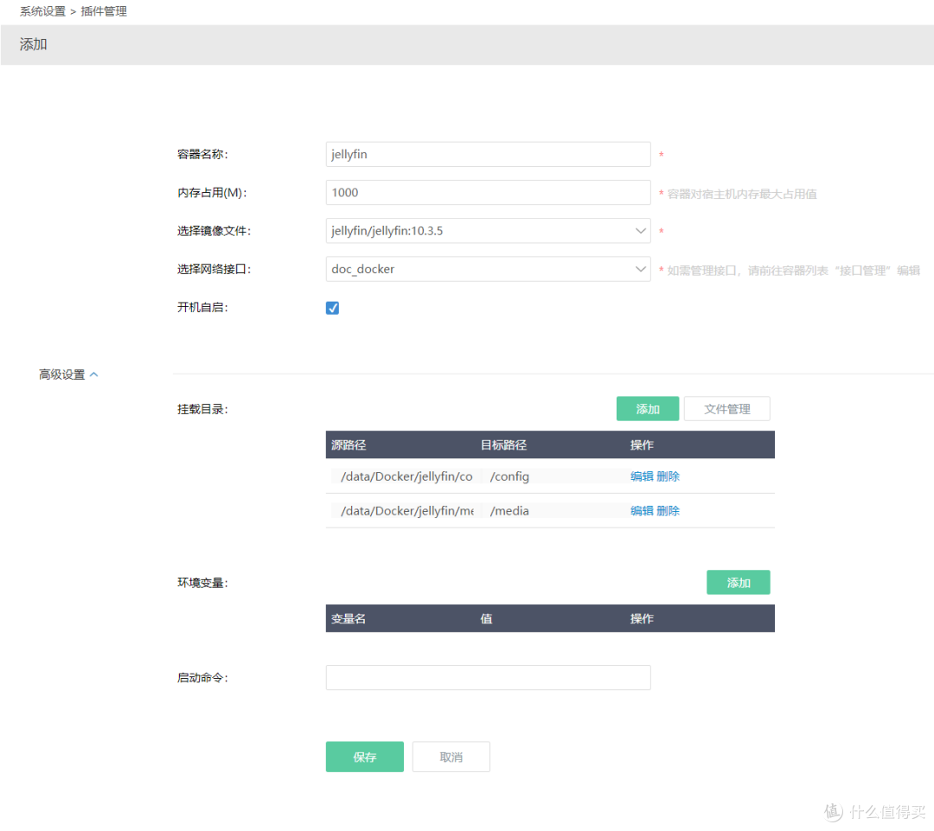Click the empty 启动命令 input field
934x831 pixels.
(488, 677)
